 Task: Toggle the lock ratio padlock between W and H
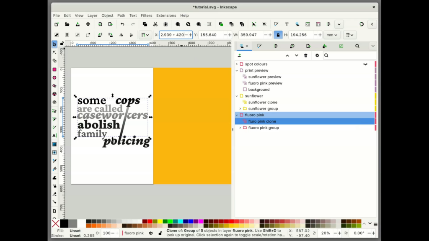[278, 35]
